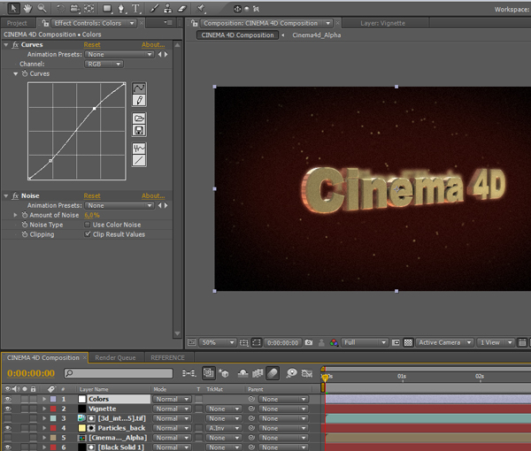Expand Amount of Noise property
This screenshot has width=531, height=451.
point(15,215)
